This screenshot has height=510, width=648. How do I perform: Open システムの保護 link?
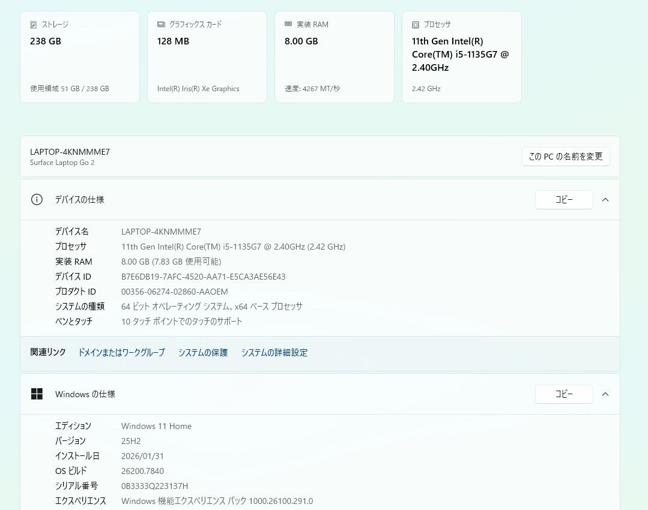pyautogui.click(x=203, y=353)
